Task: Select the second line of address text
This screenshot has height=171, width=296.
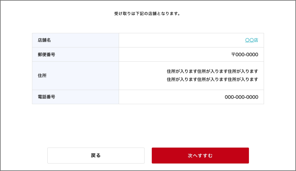Action: pos(212,79)
